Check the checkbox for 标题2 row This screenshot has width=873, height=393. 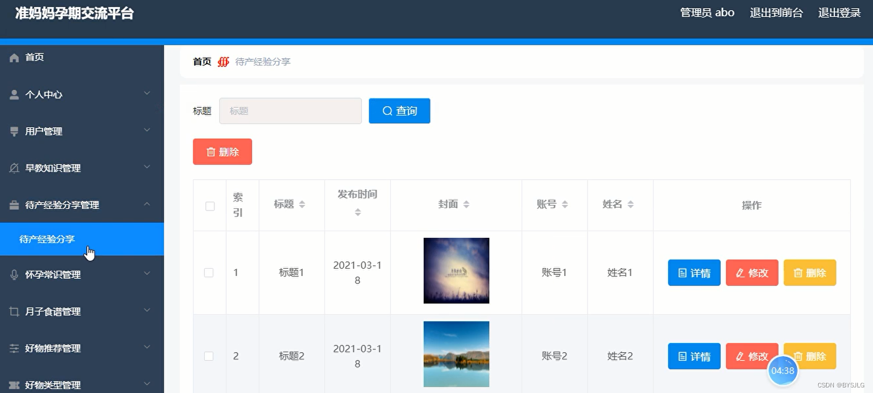coord(209,355)
